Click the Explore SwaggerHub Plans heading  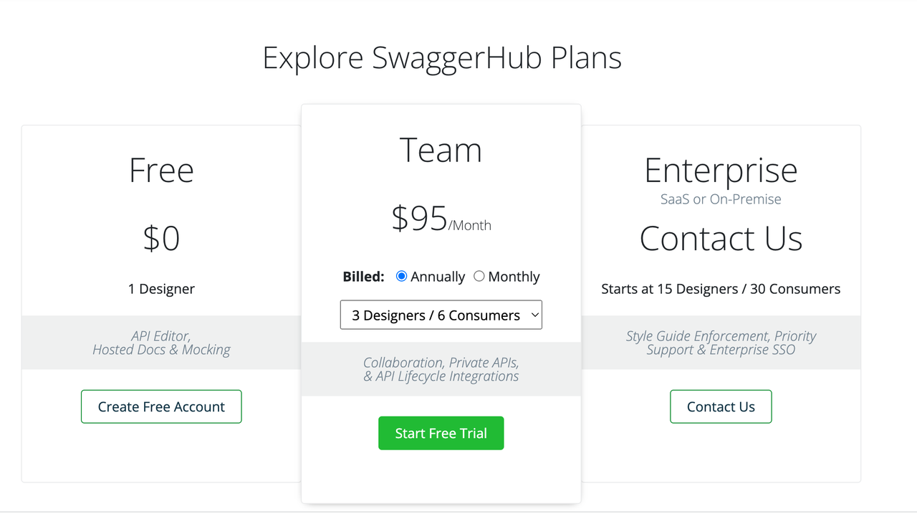pos(442,57)
